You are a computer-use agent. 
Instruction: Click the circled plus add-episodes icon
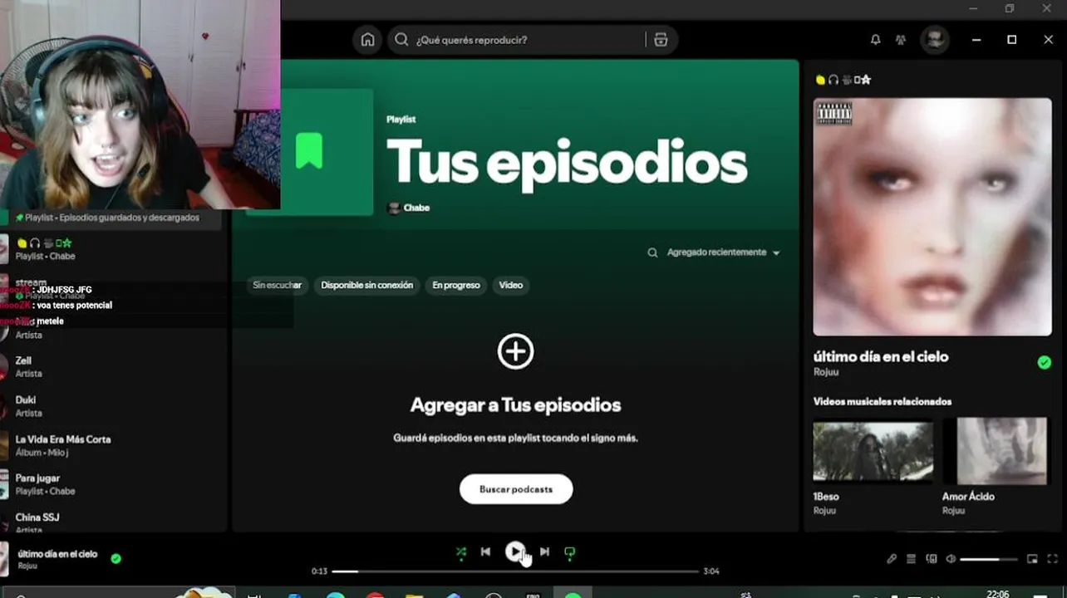(x=515, y=351)
